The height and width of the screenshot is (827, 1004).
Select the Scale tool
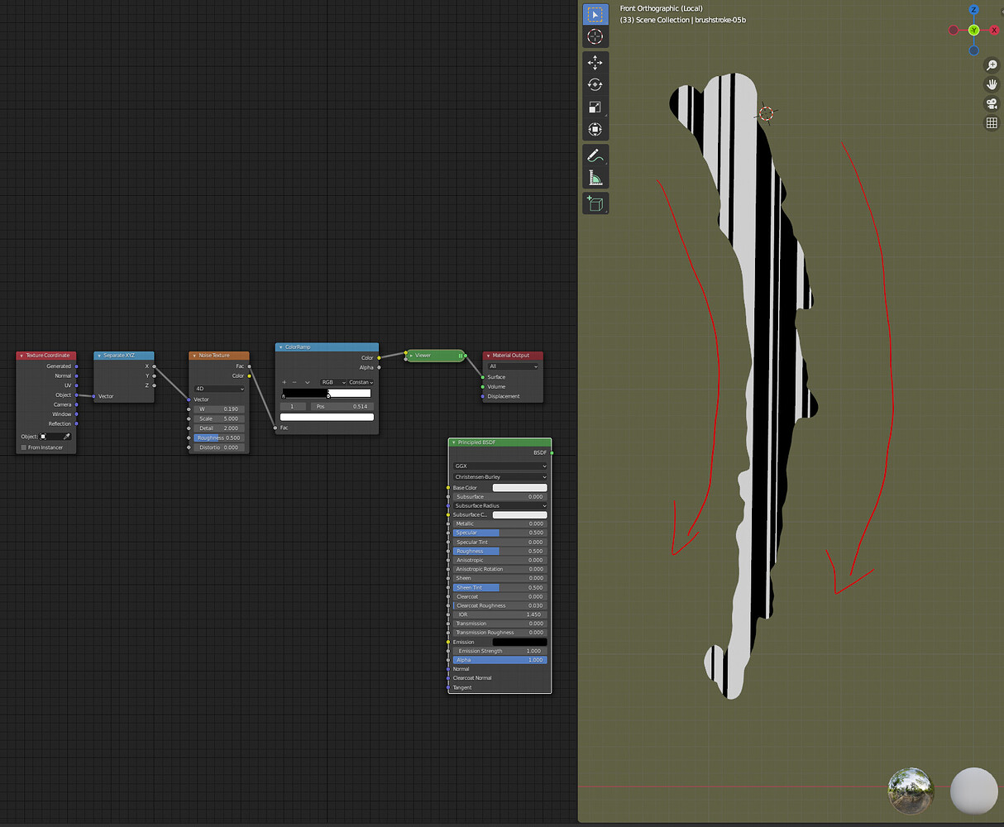pos(595,107)
